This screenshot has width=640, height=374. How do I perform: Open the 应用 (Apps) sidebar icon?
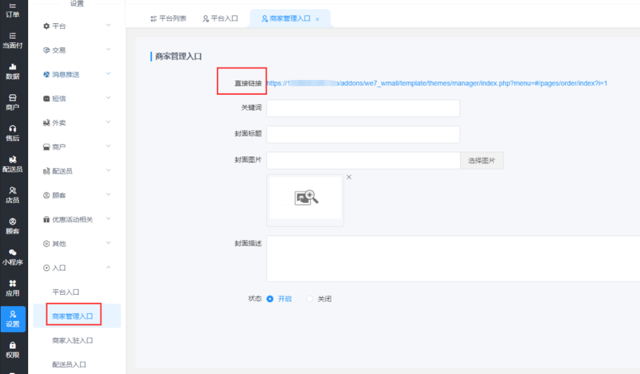12,287
